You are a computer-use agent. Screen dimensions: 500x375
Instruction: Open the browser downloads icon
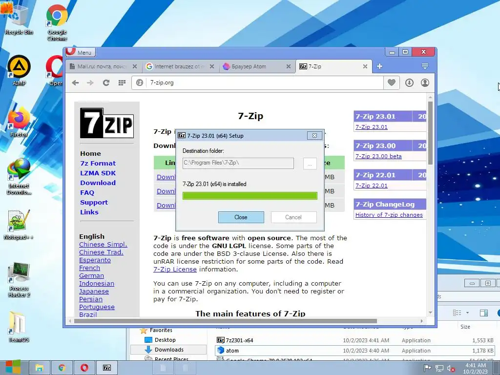tap(410, 83)
